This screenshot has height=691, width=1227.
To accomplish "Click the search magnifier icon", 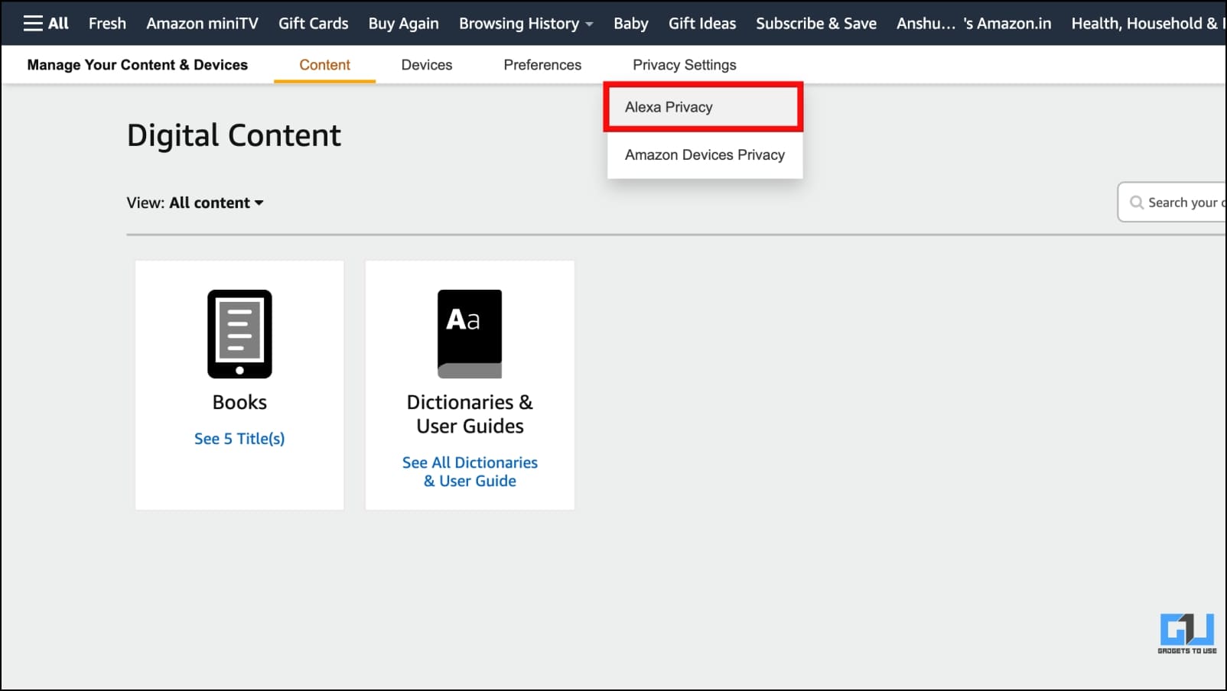I will (x=1137, y=203).
